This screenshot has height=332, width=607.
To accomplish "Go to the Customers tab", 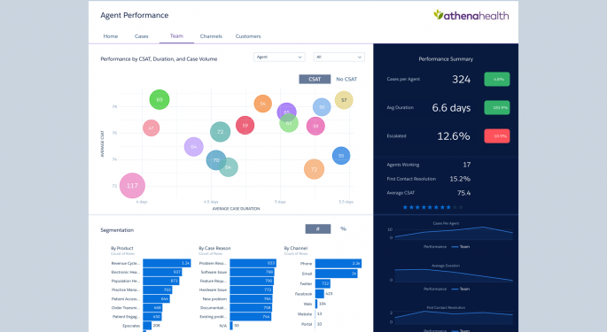I will click(248, 36).
